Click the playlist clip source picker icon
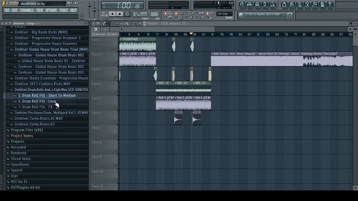This screenshot has width=358, height=201. coord(96,29)
